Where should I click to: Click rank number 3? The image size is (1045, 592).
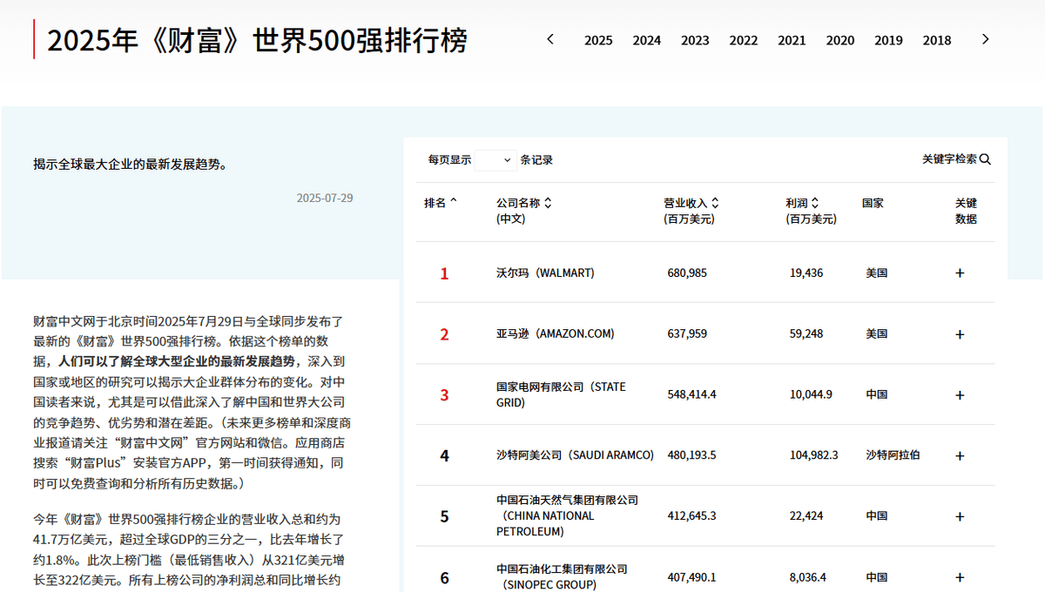[444, 395]
